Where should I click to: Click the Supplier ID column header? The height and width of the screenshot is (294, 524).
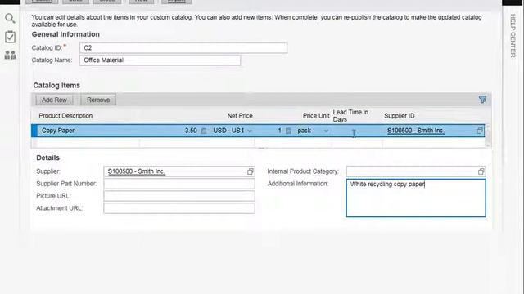[400, 116]
